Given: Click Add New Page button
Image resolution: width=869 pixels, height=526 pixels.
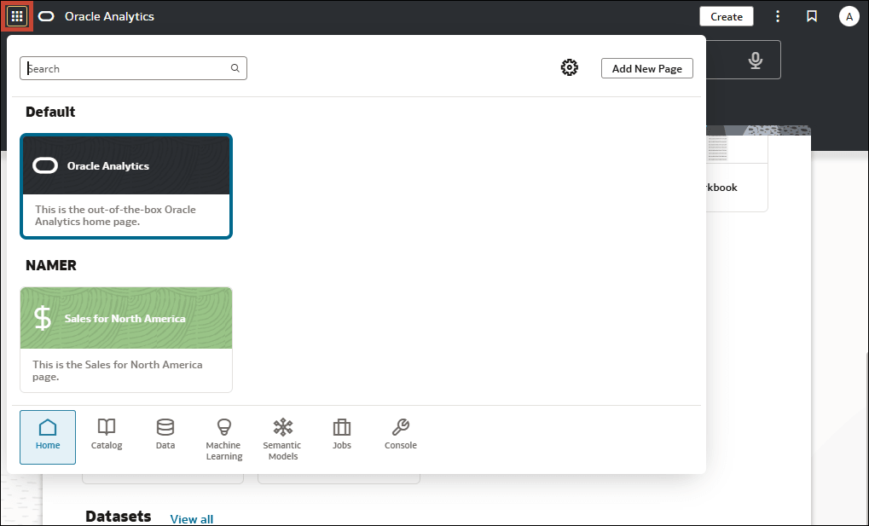Looking at the screenshot, I should [646, 68].
